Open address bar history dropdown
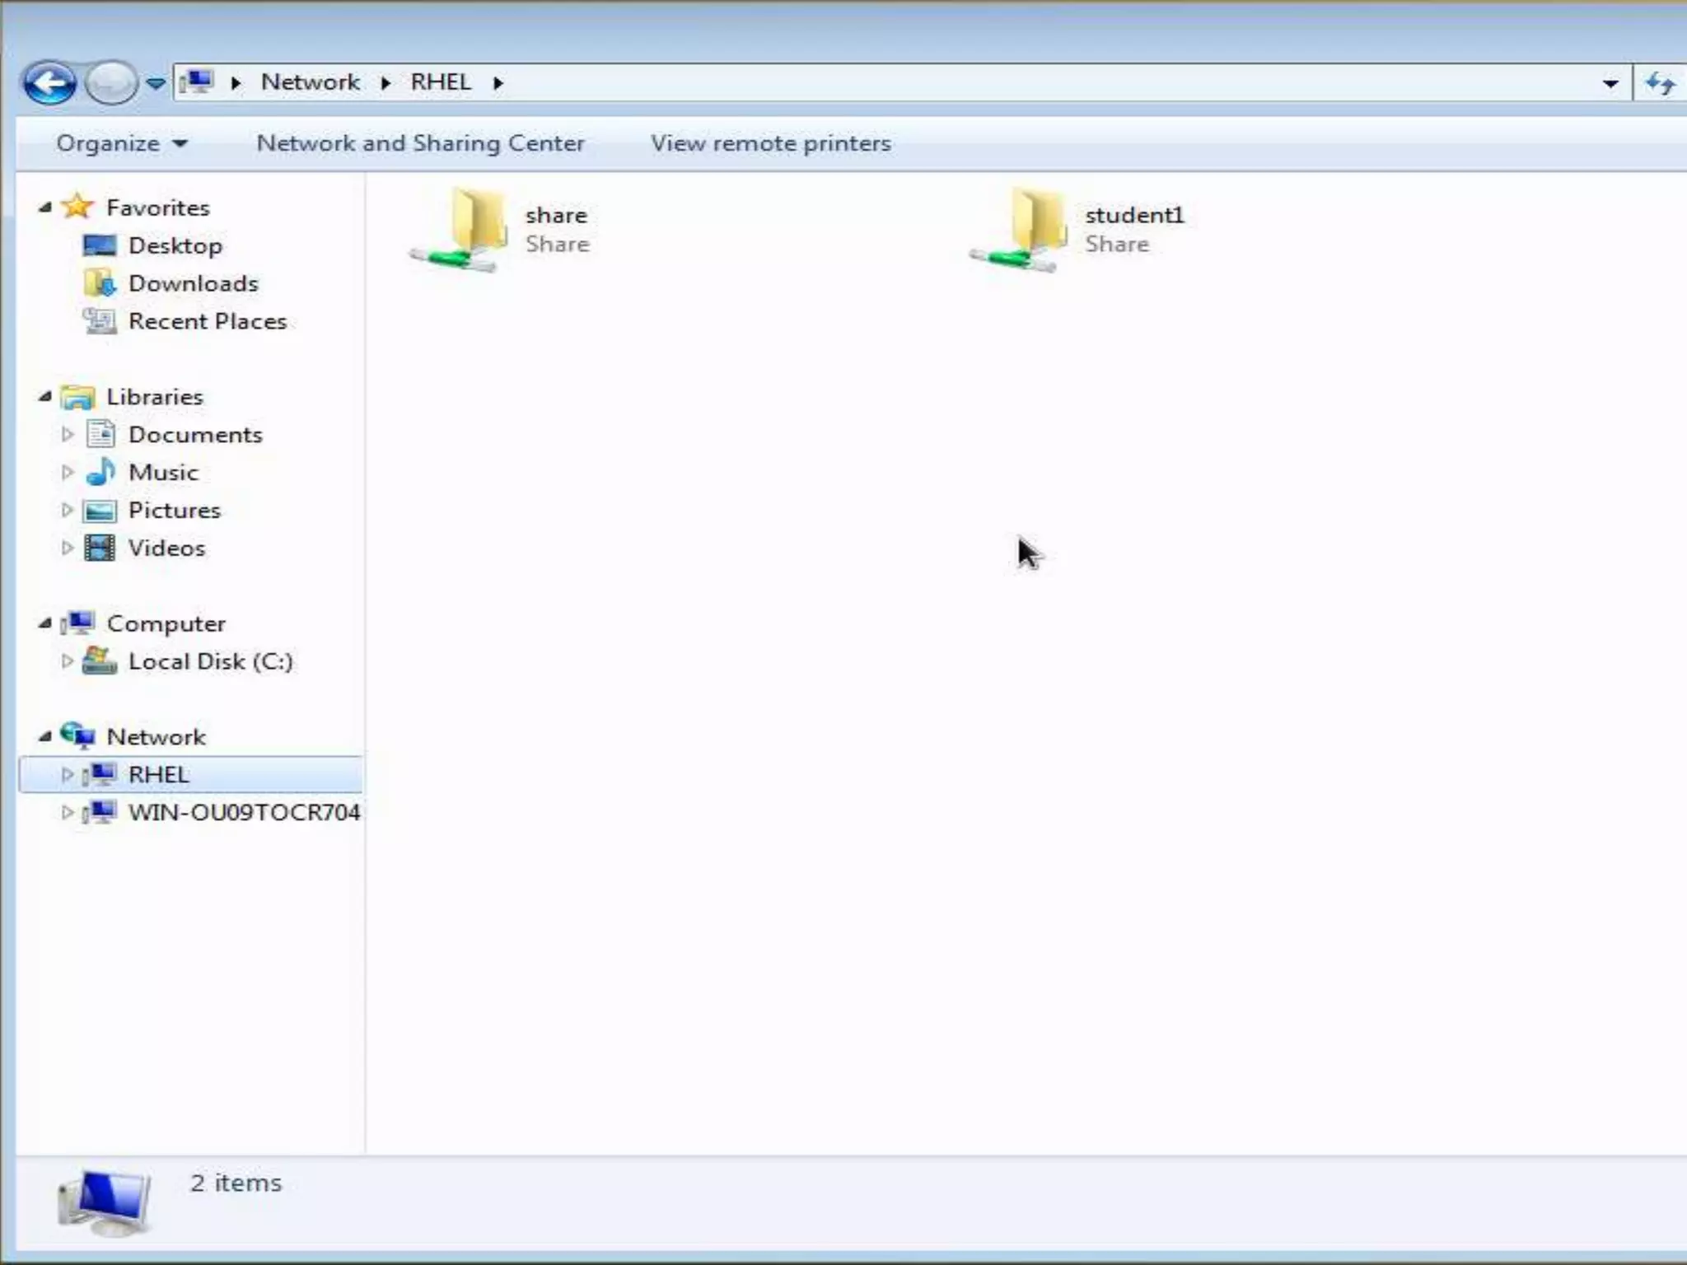The height and width of the screenshot is (1265, 1687). point(1610,83)
